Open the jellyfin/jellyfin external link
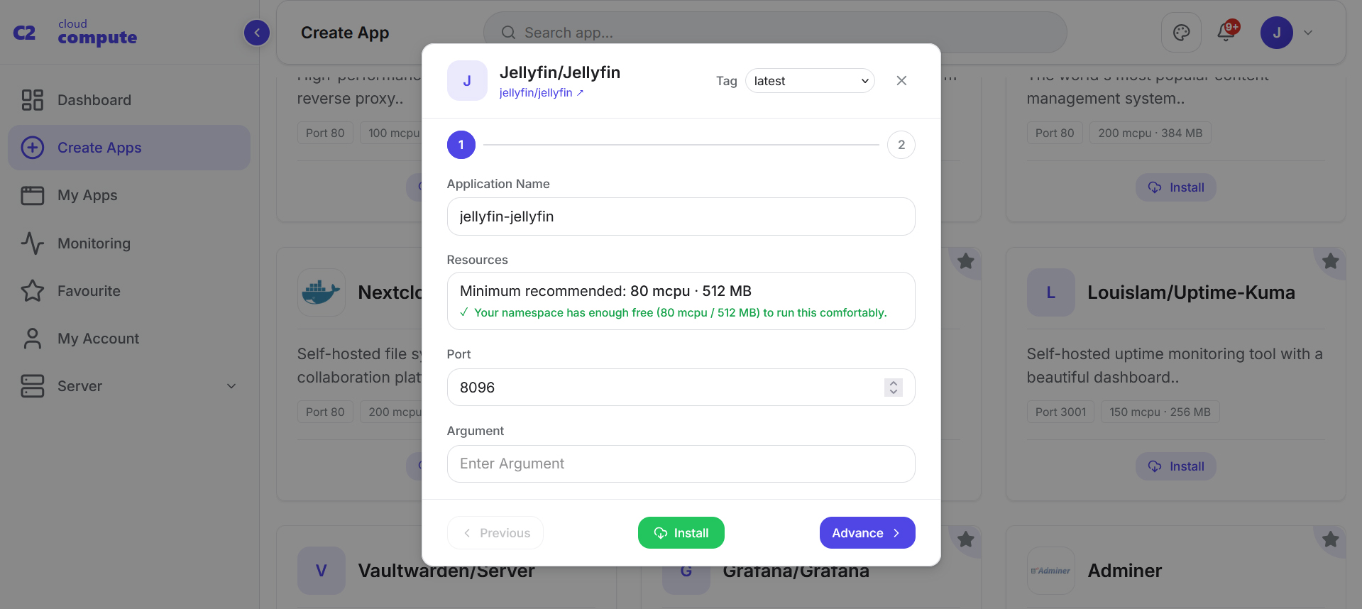Viewport: 1362px width, 609px height. point(541,93)
